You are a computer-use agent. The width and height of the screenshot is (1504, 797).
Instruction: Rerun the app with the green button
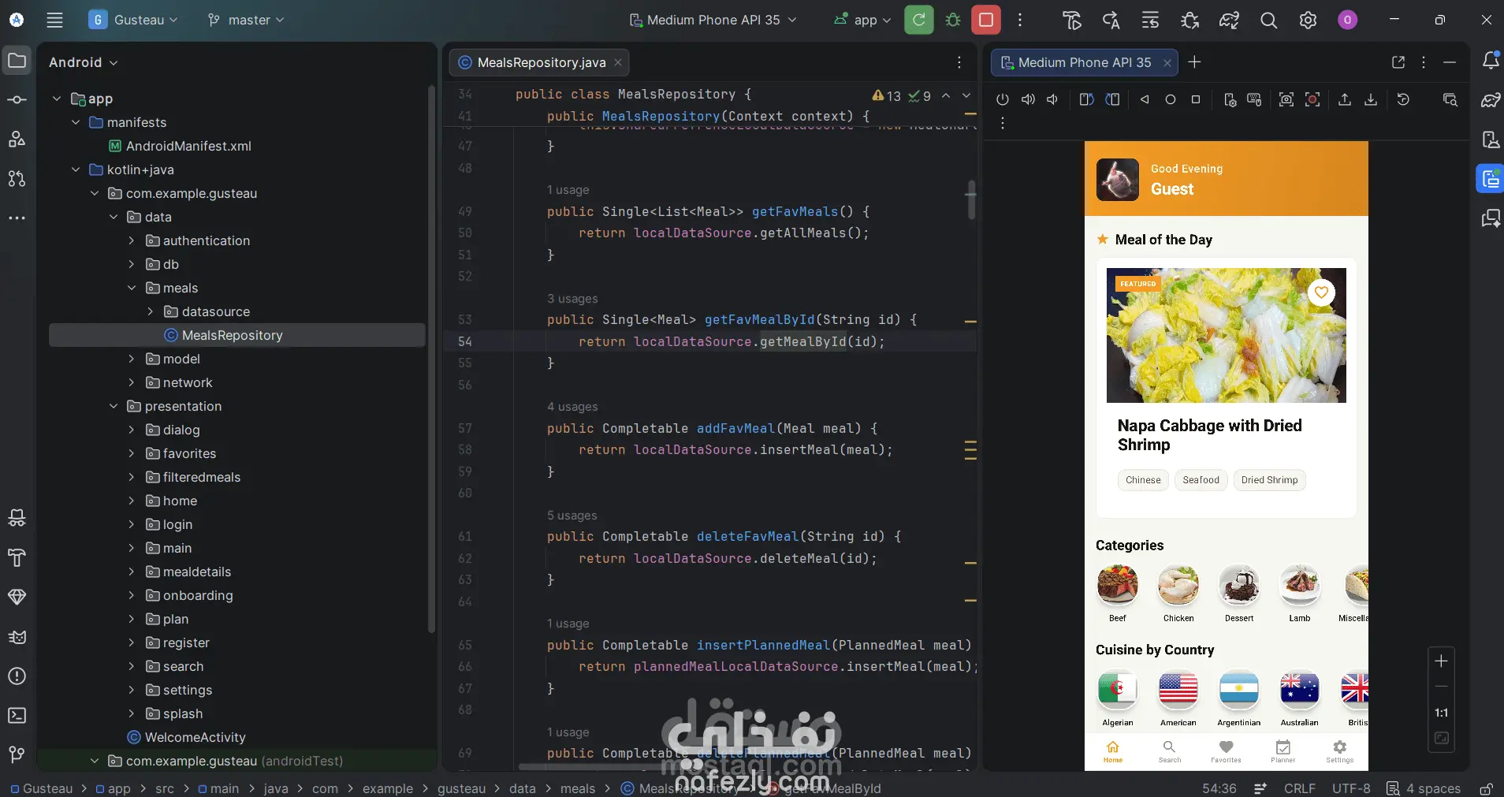pyautogui.click(x=919, y=20)
